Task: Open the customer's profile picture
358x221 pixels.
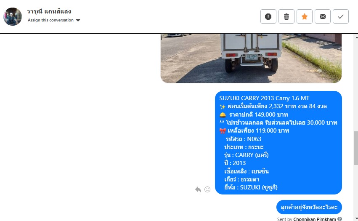Action: pos(13,16)
